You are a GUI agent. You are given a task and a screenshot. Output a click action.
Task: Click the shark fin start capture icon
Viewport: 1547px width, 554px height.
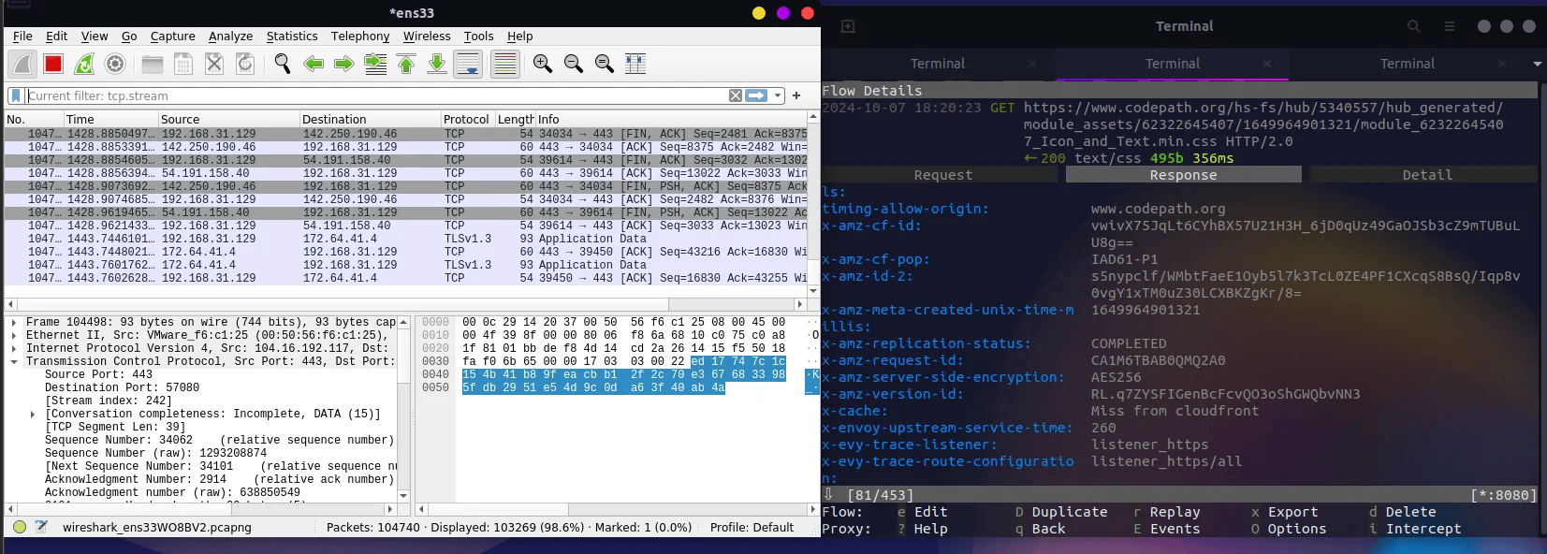pyautogui.click(x=22, y=64)
